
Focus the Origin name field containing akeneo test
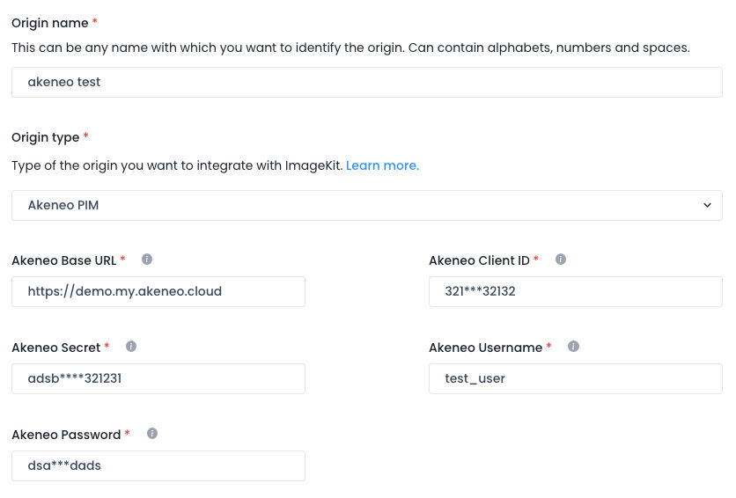pos(367,82)
